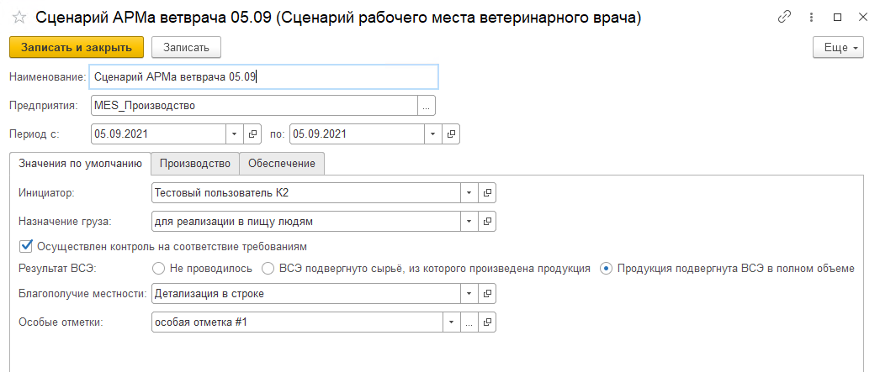The height and width of the screenshot is (372, 880).
Task: Copy link to this scenario
Action: point(785,16)
